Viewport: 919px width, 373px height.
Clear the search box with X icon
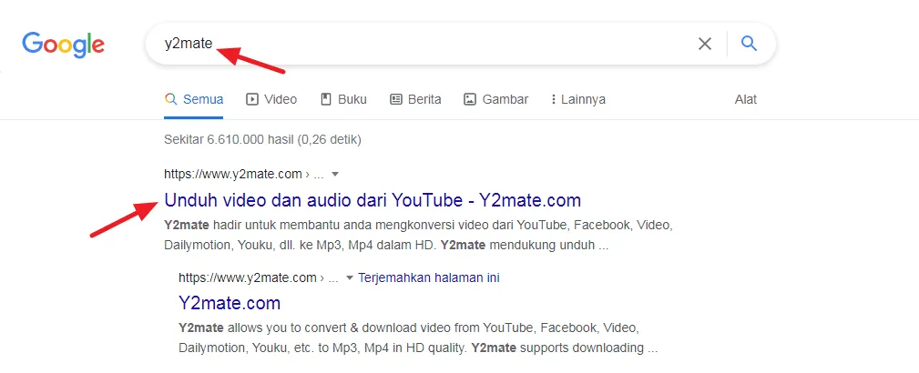pos(704,44)
